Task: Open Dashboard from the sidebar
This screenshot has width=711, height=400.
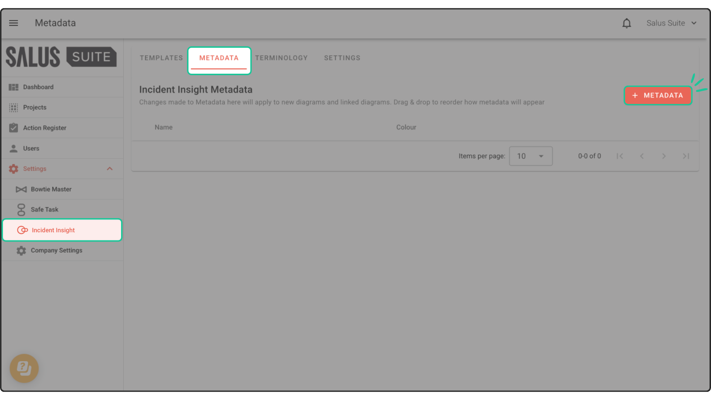Action: [38, 87]
